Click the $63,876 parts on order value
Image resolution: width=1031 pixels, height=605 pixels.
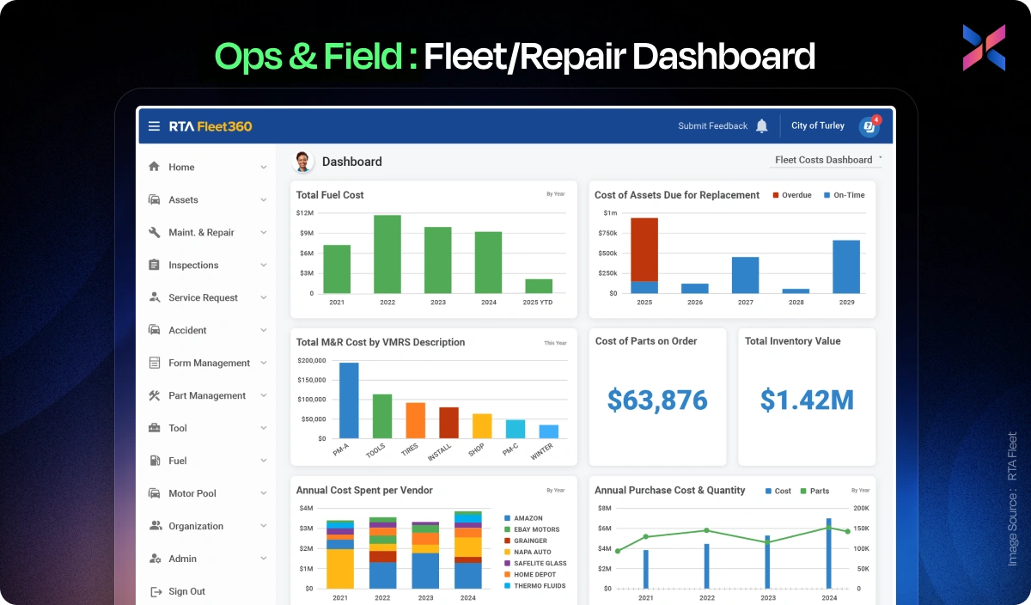(x=657, y=400)
